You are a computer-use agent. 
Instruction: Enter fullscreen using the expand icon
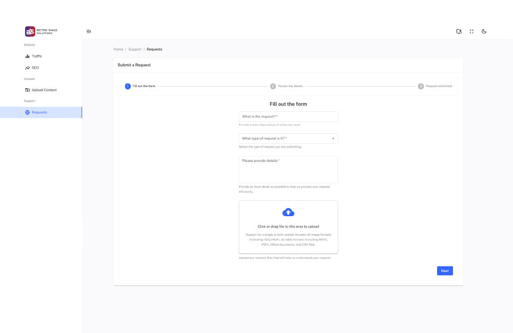471,31
